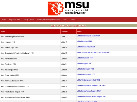Select title cell Akta Timbang dan Sukat 1972
This screenshot has height=102, width=137.
click(x=30, y=81)
